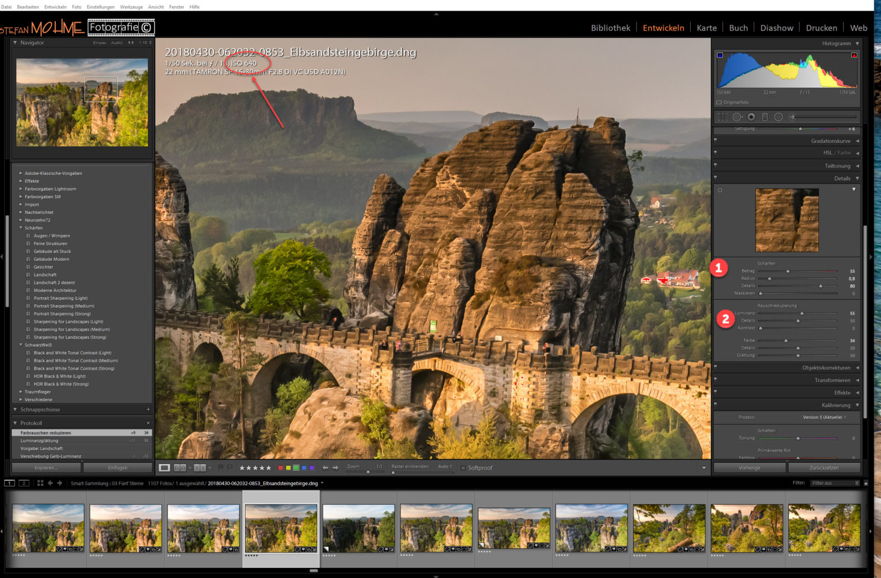Go back arrow in filmstrip bar

(50, 483)
